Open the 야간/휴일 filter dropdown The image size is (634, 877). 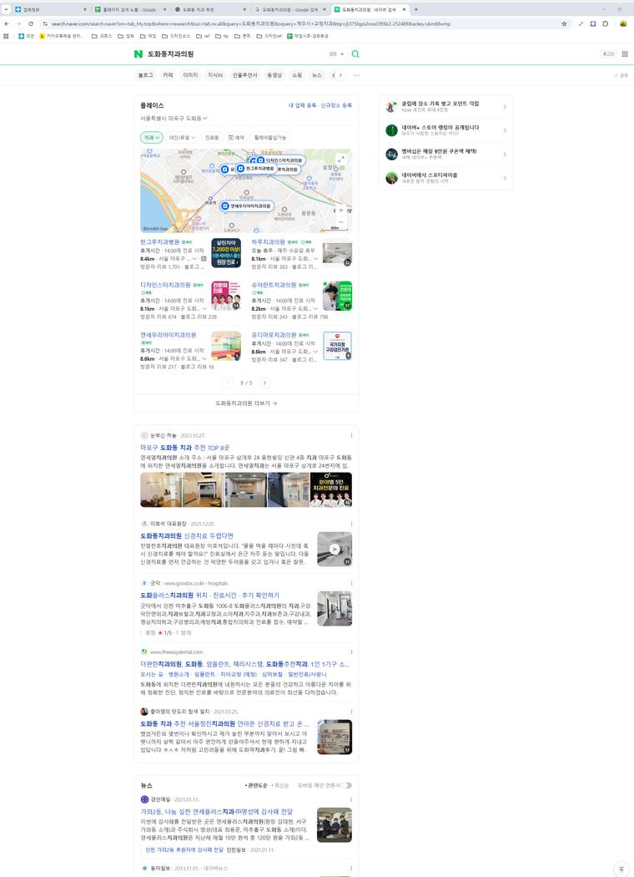tap(182, 137)
